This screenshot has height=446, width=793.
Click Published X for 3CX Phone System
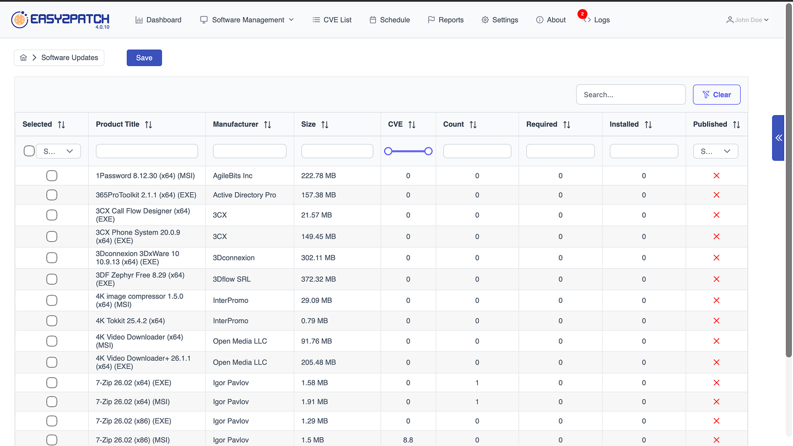pyautogui.click(x=716, y=236)
